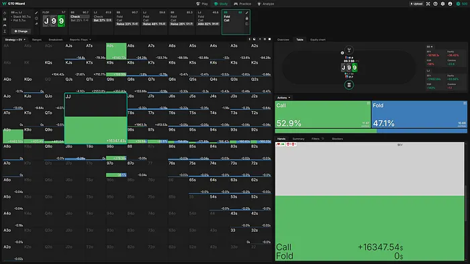Click the Upload button

416,4
